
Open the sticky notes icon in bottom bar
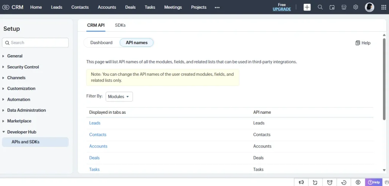click(x=315, y=183)
